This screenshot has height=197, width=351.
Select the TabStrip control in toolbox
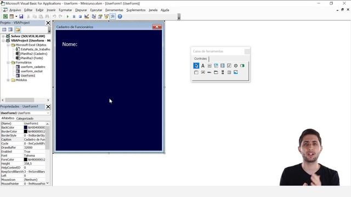coord(210,72)
